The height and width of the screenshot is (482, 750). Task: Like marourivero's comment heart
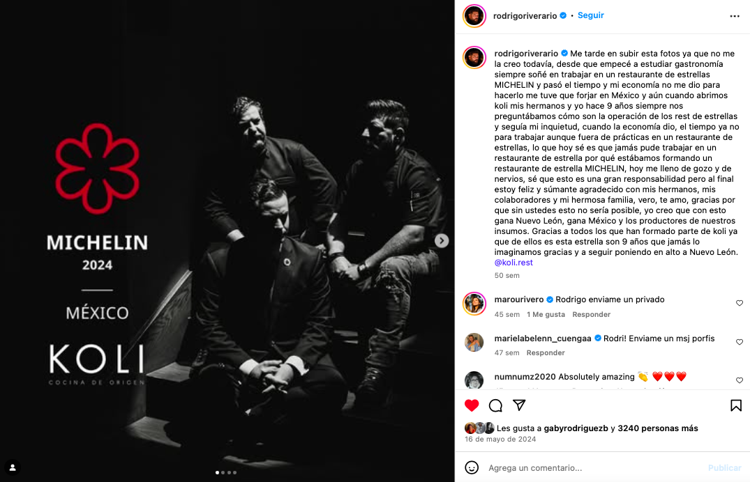pyautogui.click(x=740, y=304)
